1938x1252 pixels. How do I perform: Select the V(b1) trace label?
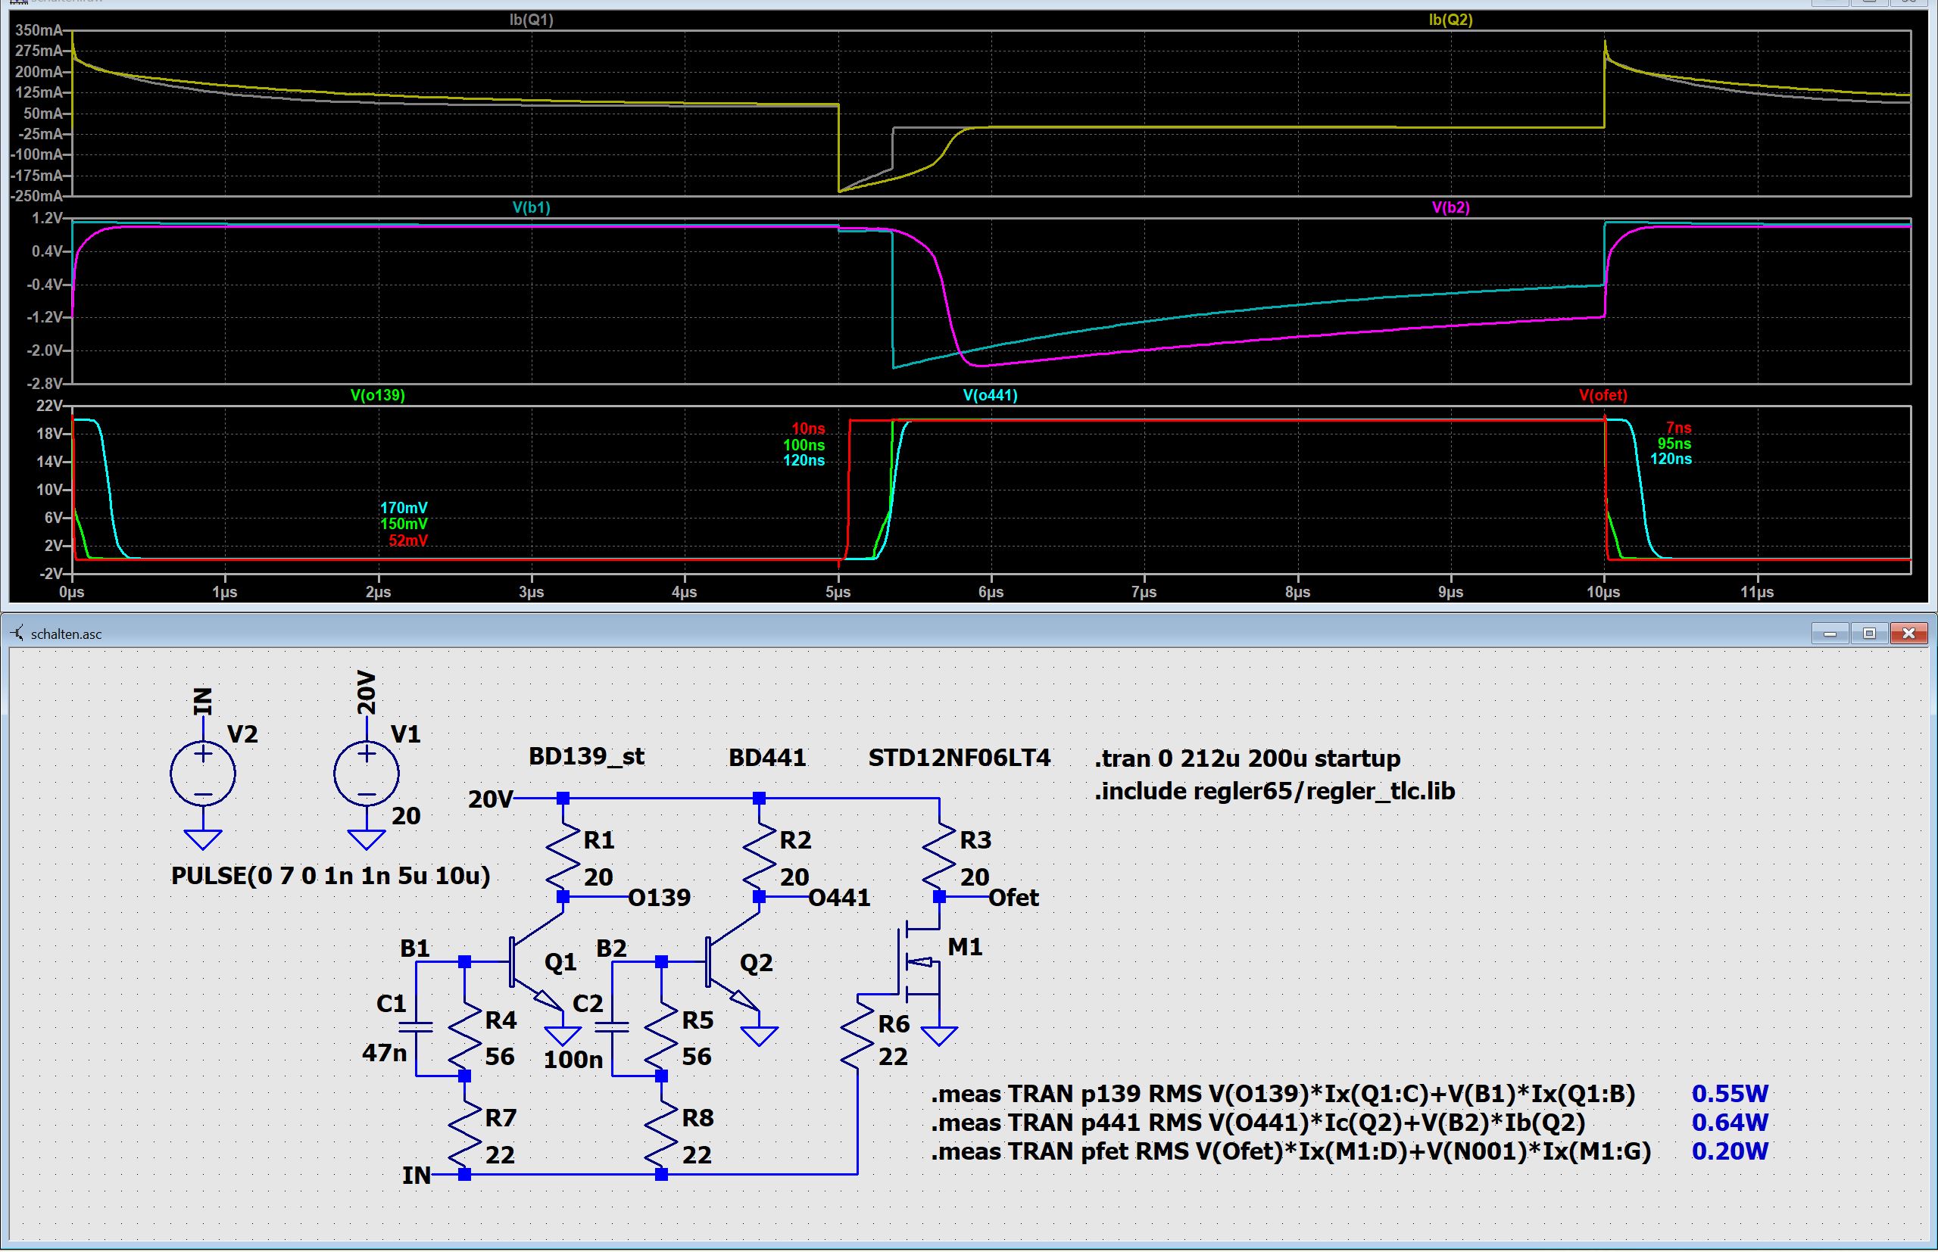pyautogui.click(x=531, y=207)
